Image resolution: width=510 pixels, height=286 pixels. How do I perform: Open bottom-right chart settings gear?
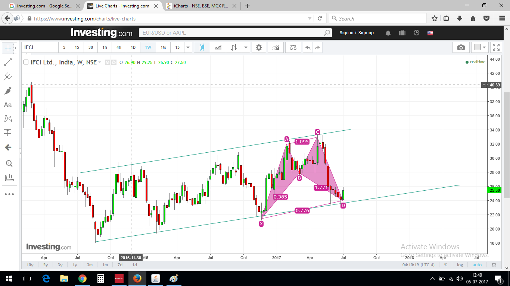[x=494, y=265]
